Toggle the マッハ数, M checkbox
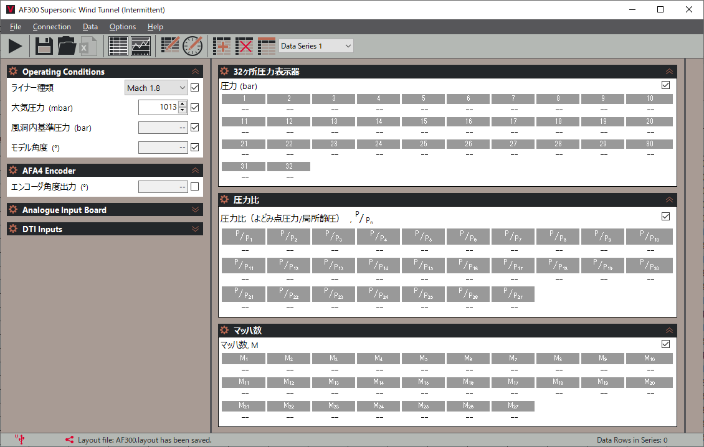The width and height of the screenshot is (704, 447). (x=665, y=344)
